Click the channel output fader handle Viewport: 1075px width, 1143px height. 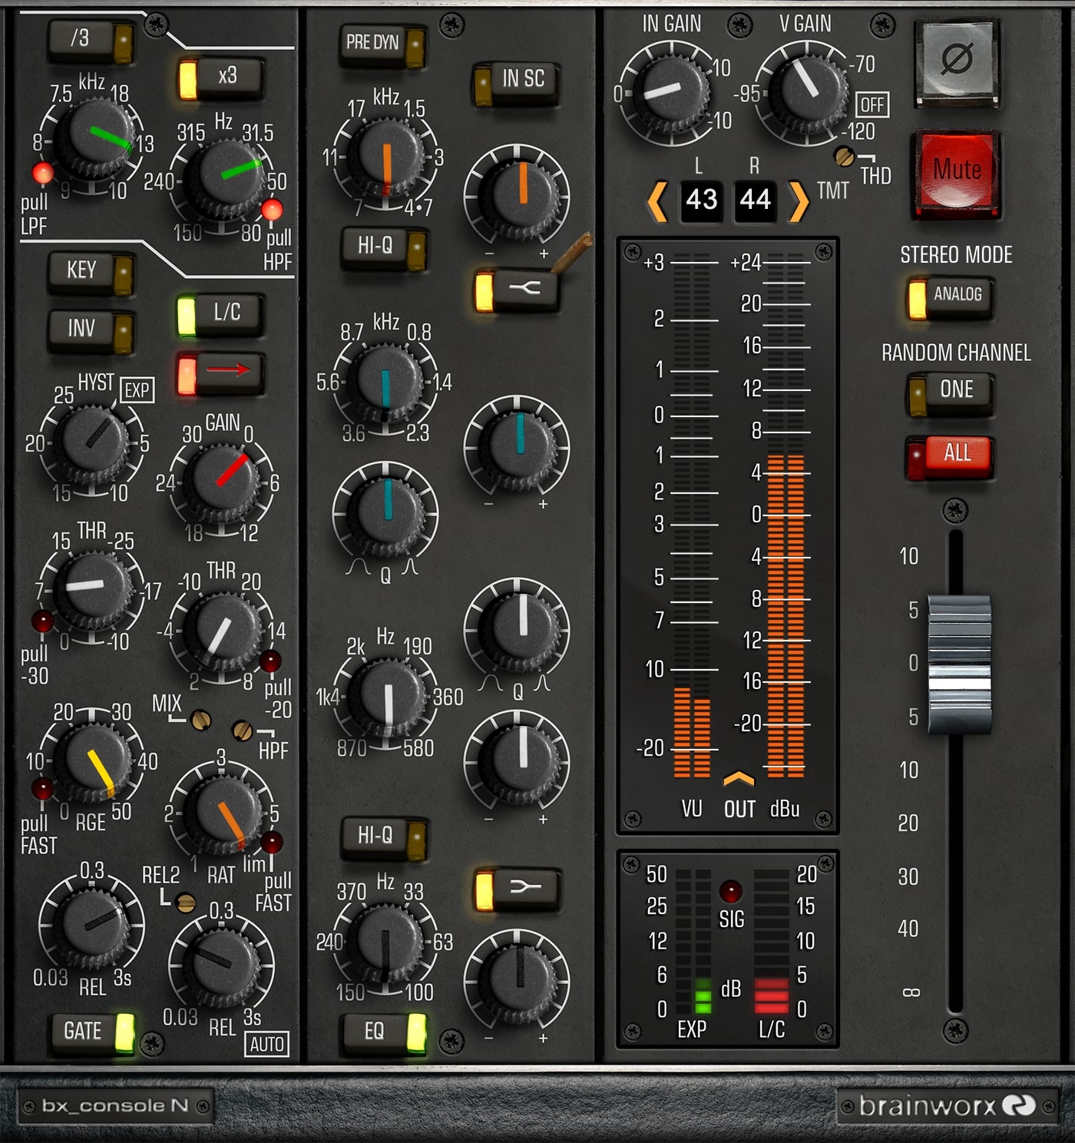pyautogui.click(x=959, y=664)
